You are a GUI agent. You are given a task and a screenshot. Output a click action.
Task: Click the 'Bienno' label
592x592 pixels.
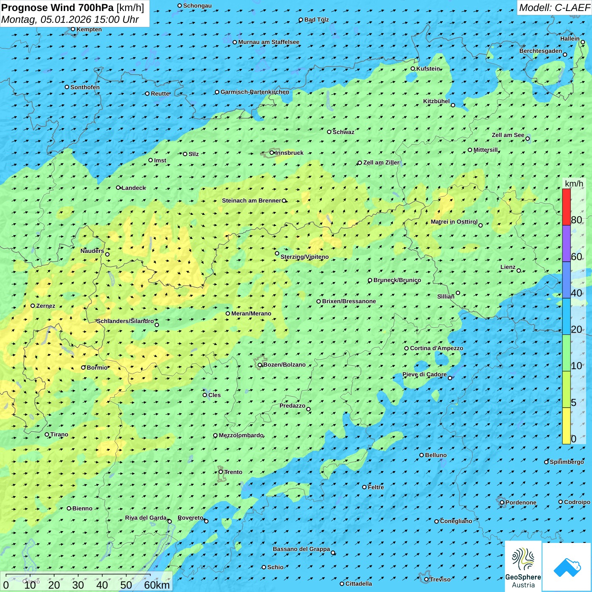[82, 508]
